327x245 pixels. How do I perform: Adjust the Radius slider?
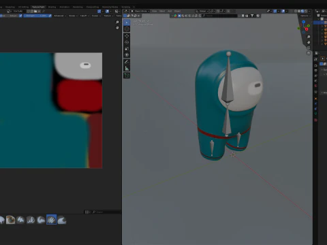pos(9,16)
